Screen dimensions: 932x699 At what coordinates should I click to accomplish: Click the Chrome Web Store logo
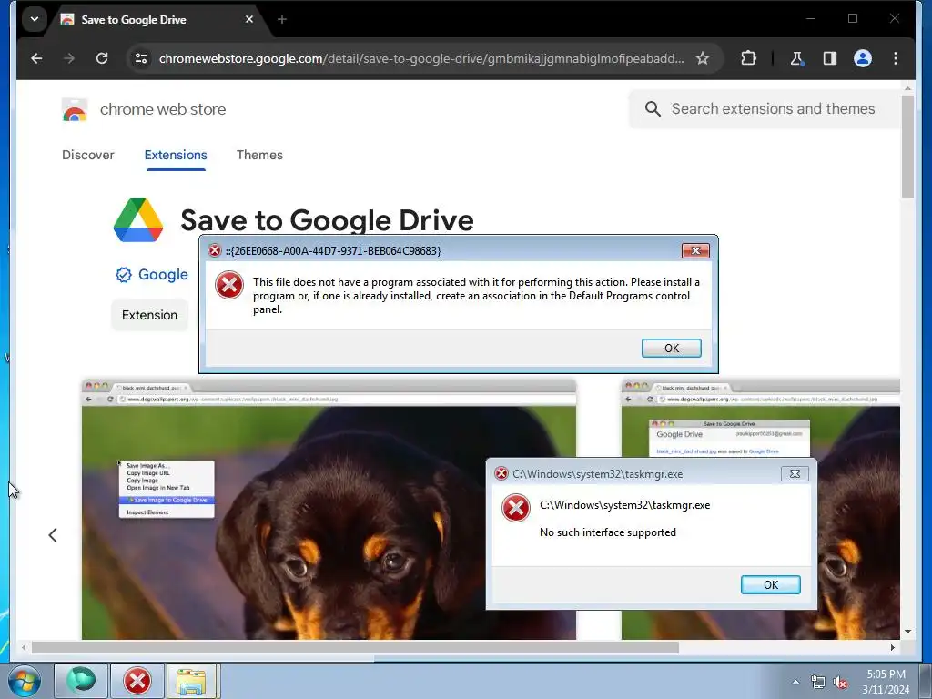75,109
